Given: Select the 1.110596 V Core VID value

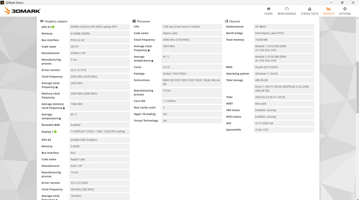Looking at the screenshot, I should click(192, 101).
